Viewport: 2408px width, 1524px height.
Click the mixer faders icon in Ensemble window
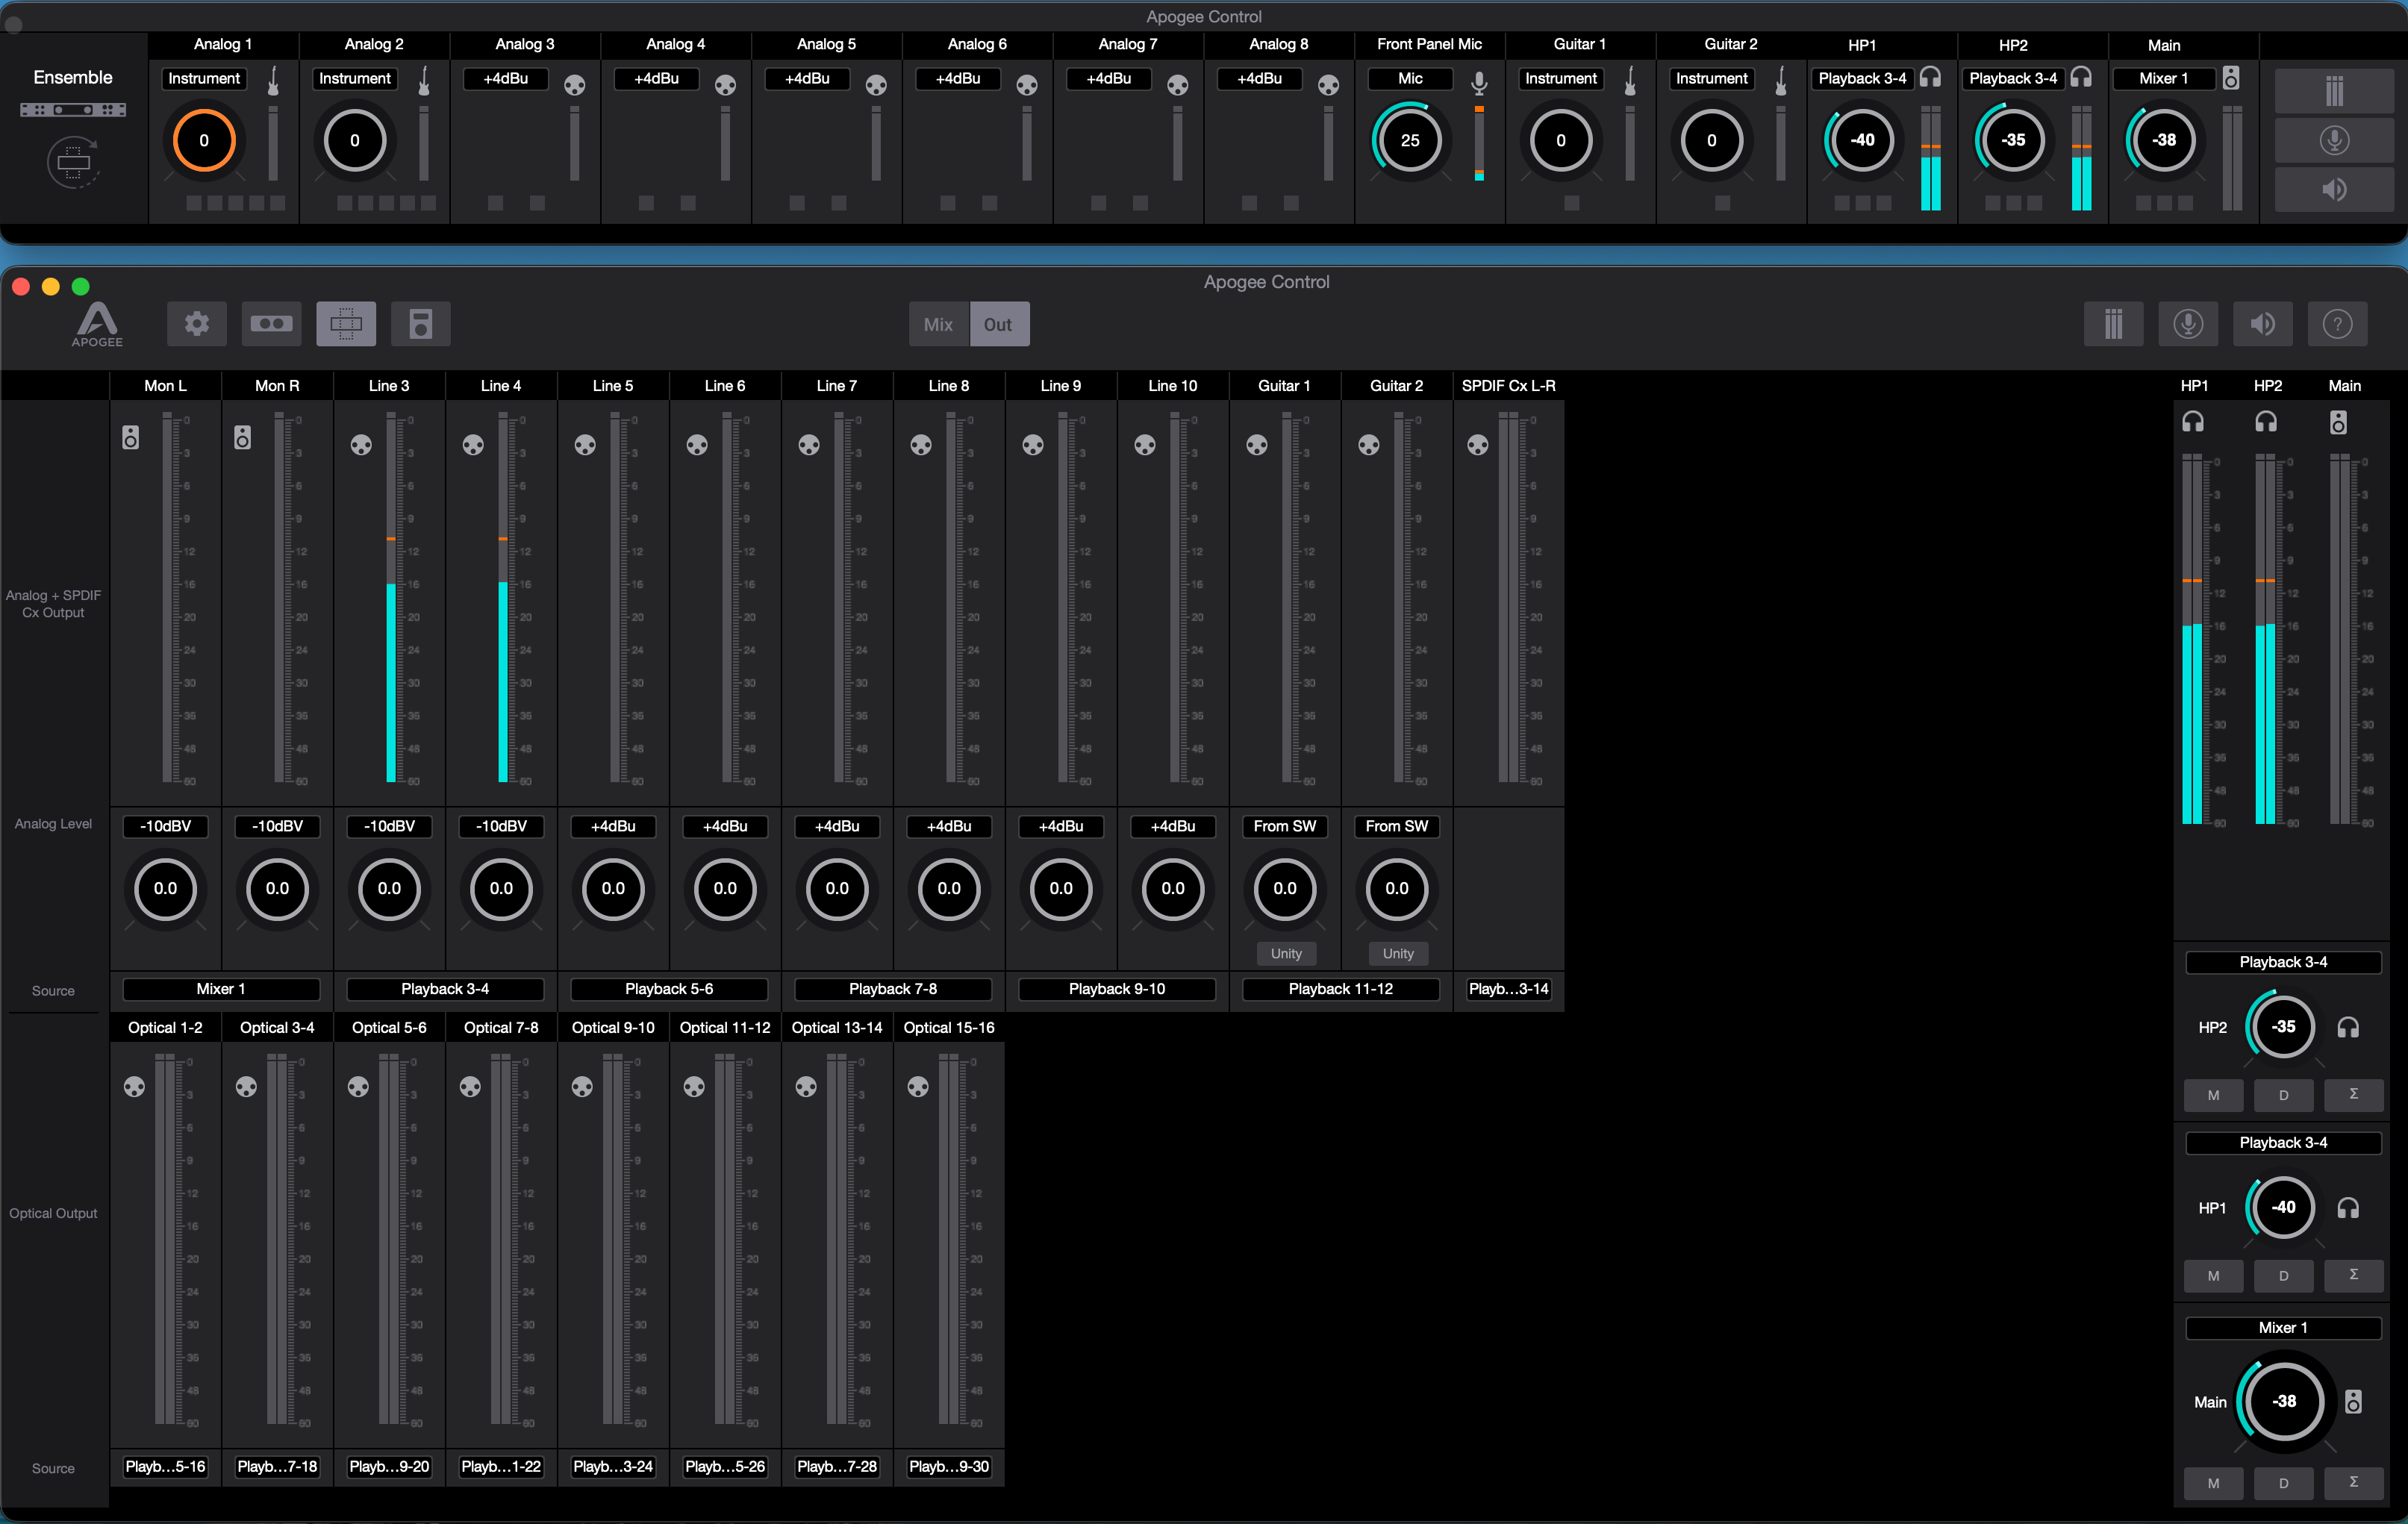2334,91
